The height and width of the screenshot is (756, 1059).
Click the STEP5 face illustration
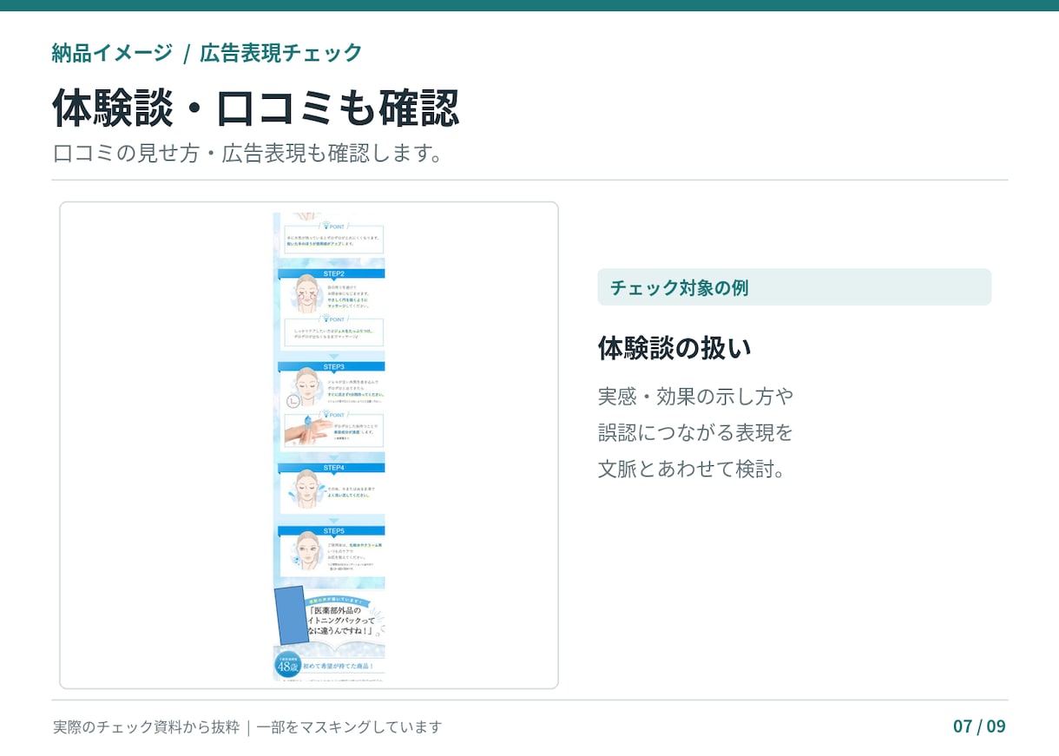tap(305, 552)
